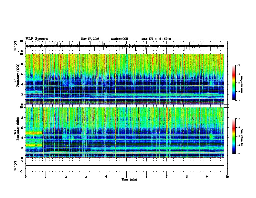
Task: Click the log(PSD) label beside ch.1 colorbar
Action: [x=242, y=84]
